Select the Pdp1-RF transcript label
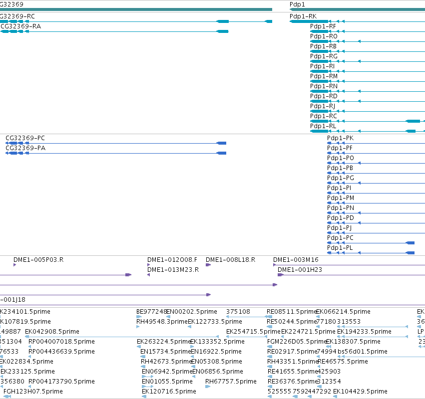The height and width of the screenshot is (399, 425). (x=323, y=26)
